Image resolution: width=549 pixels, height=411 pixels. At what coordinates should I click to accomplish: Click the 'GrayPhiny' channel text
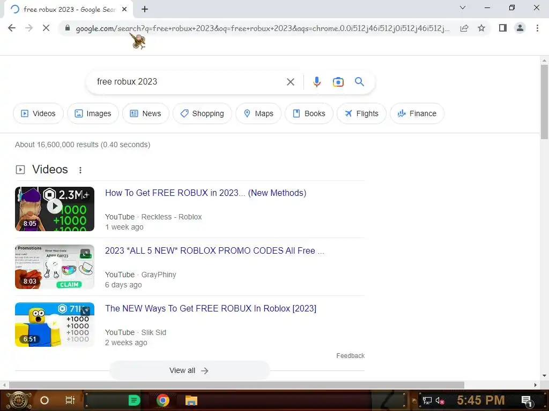(159, 275)
